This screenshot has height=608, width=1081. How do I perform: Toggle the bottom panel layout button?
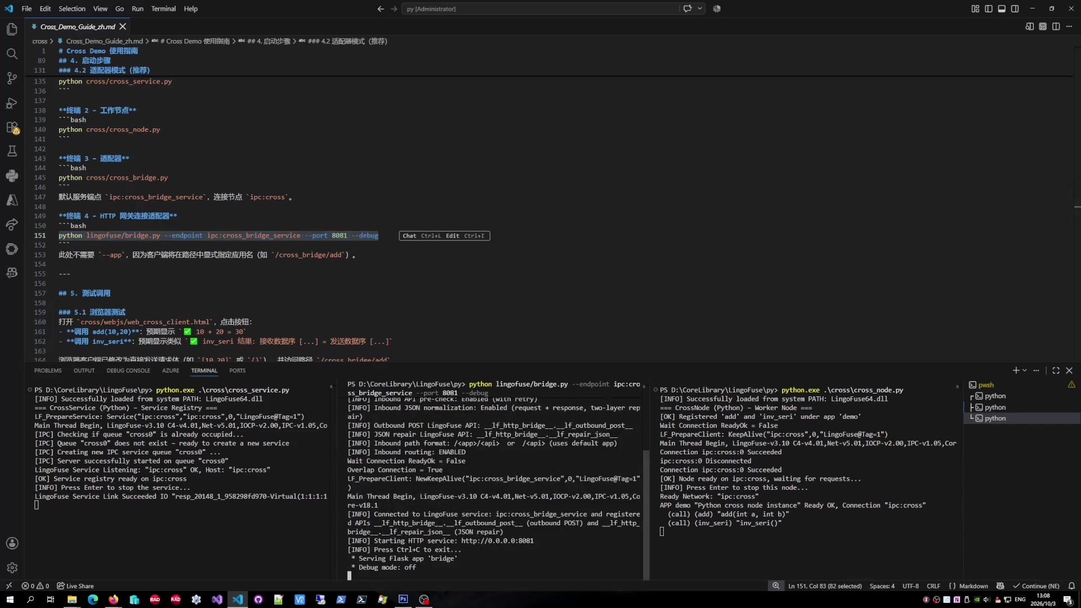[x=1002, y=8]
